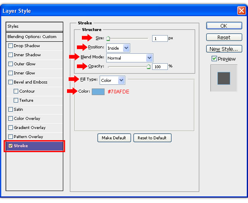Click the New Style... button
The height and width of the screenshot is (203, 248).
[224, 49]
